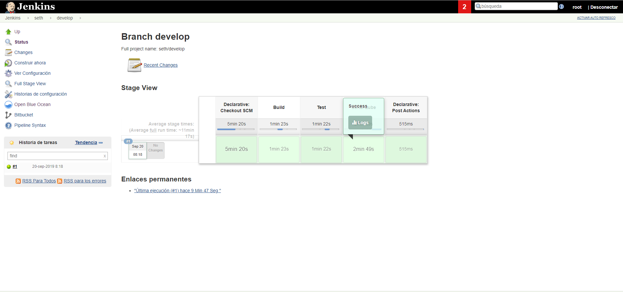Click the Full Stage View magnifier icon
The image size is (623, 292).
(8, 84)
